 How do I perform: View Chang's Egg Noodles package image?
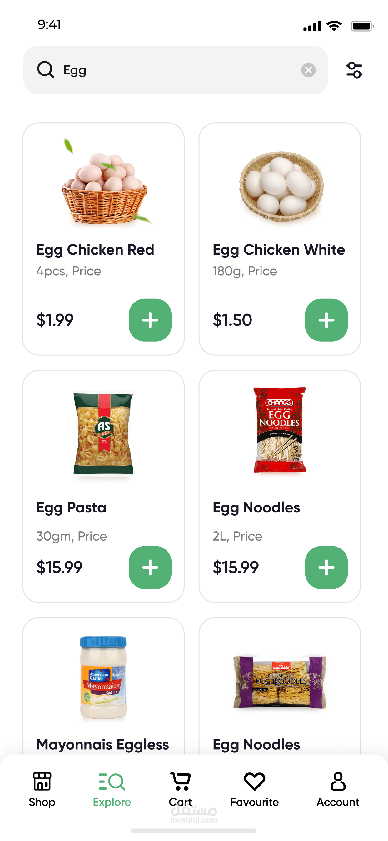pyautogui.click(x=280, y=430)
